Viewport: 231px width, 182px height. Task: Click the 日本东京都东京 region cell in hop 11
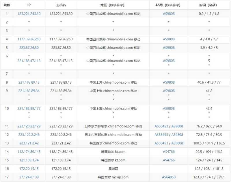113,126
